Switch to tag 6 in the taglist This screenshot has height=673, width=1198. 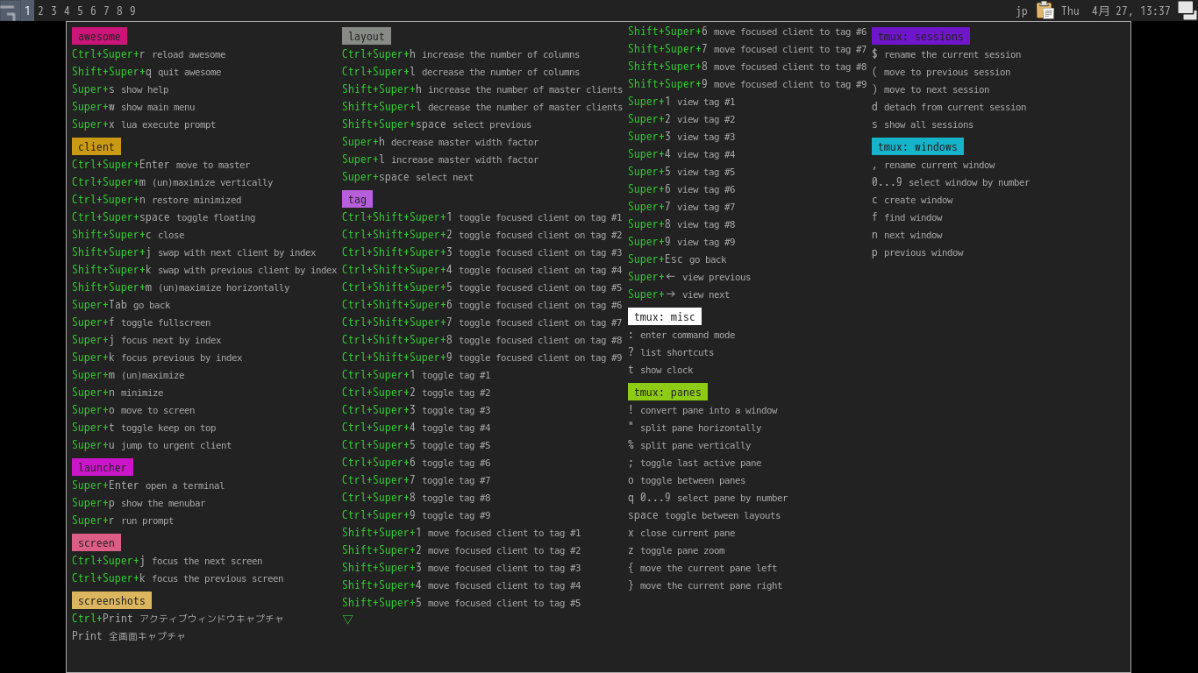(93, 11)
